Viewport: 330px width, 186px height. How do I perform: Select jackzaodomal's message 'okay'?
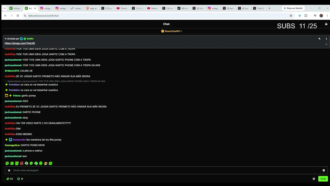click(25, 118)
